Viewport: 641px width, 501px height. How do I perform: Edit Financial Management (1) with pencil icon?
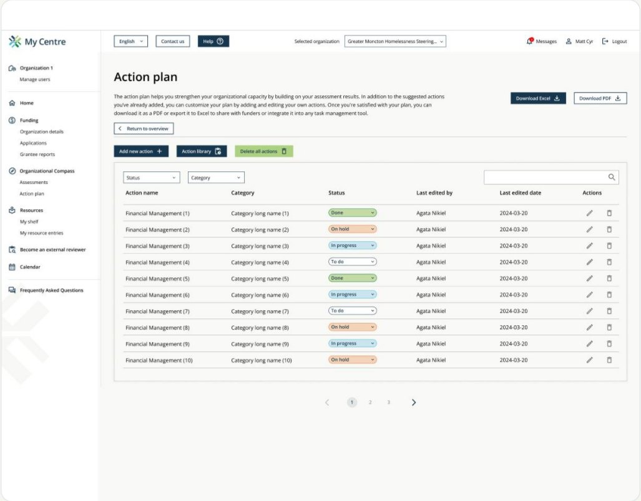pyautogui.click(x=589, y=213)
